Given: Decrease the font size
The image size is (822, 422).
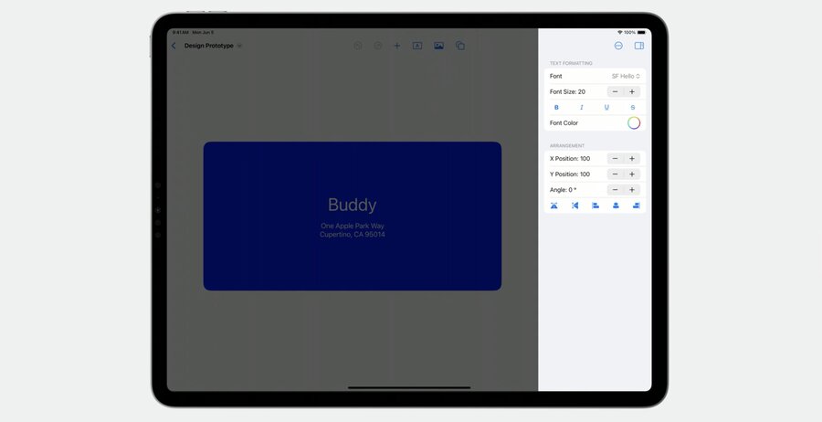Looking at the screenshot, I should click(x=616, y=91).
